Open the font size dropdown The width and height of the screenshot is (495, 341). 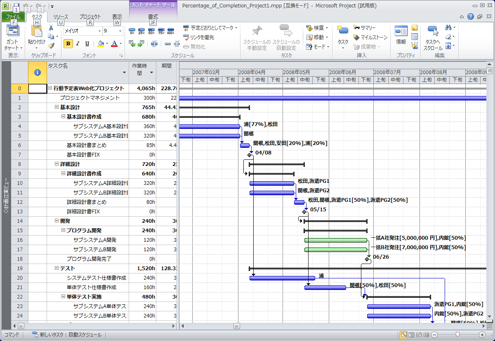click(x=120, y=31)
